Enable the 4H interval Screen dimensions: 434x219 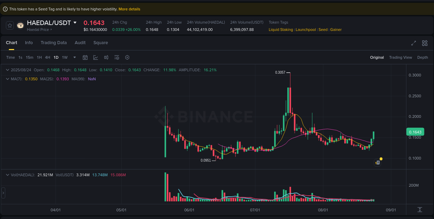coord(48,57)
